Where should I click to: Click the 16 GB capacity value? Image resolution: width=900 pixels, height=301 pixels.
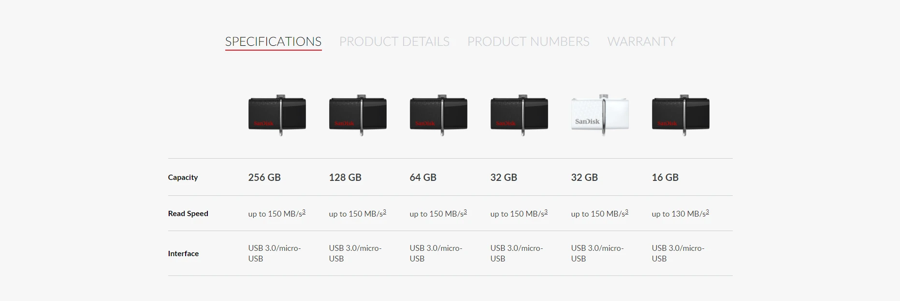click(x=665, y=177)
